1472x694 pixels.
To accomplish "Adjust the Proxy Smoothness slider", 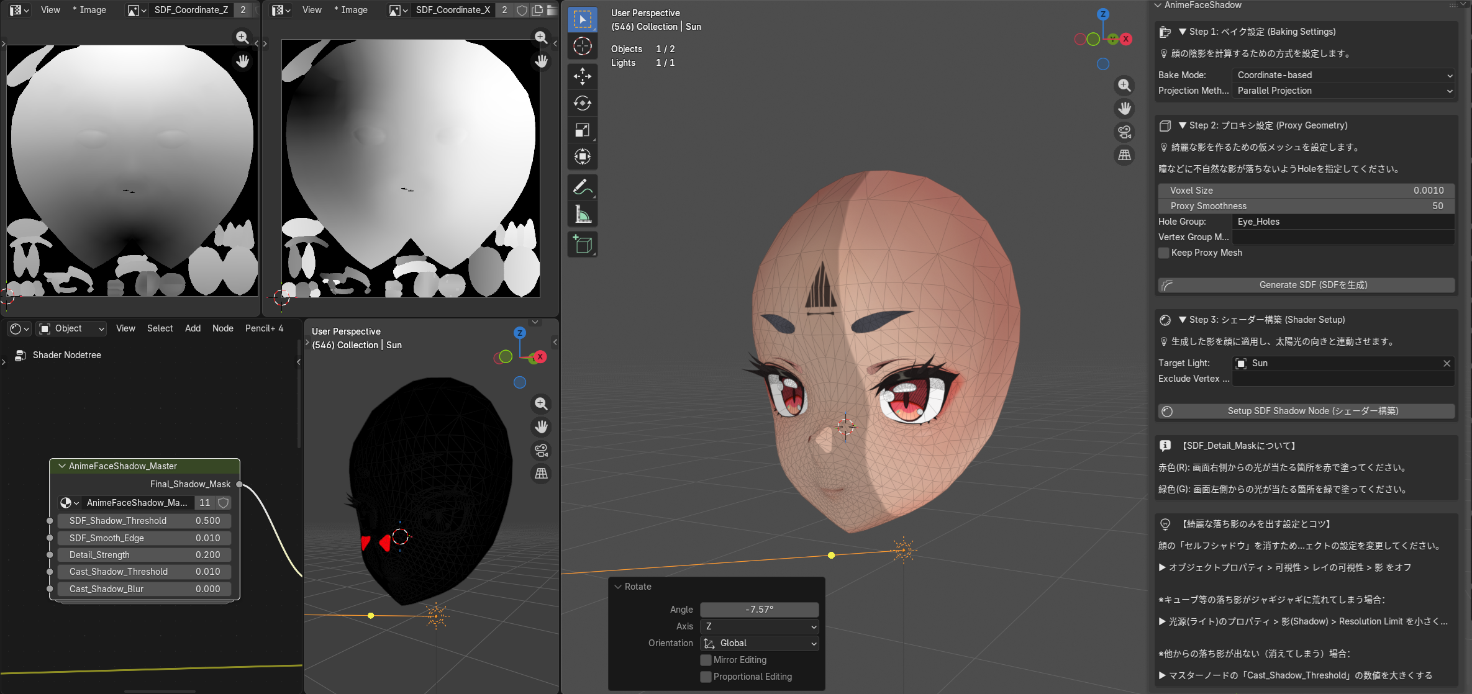I will [x=1307, y=206].
